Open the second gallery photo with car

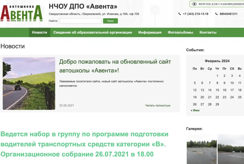(x=231, y=149)
